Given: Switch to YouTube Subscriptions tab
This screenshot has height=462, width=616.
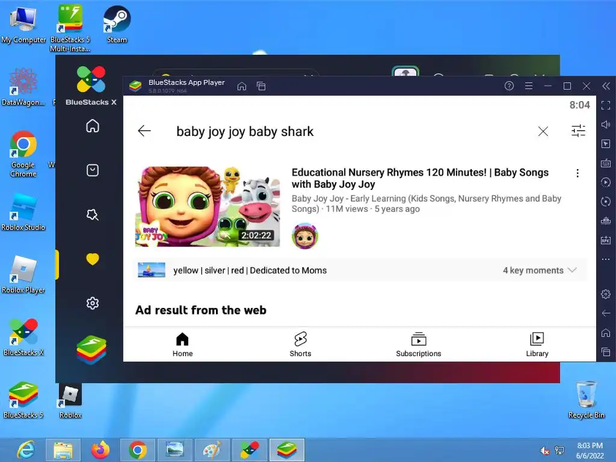Looking at the screenshot, I should click(x=419, y=344).
